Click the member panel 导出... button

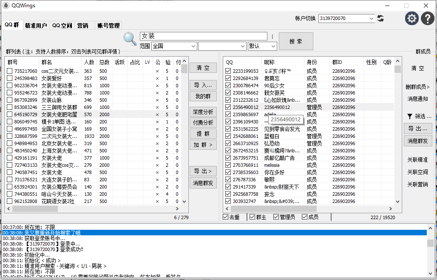[418, 129]
